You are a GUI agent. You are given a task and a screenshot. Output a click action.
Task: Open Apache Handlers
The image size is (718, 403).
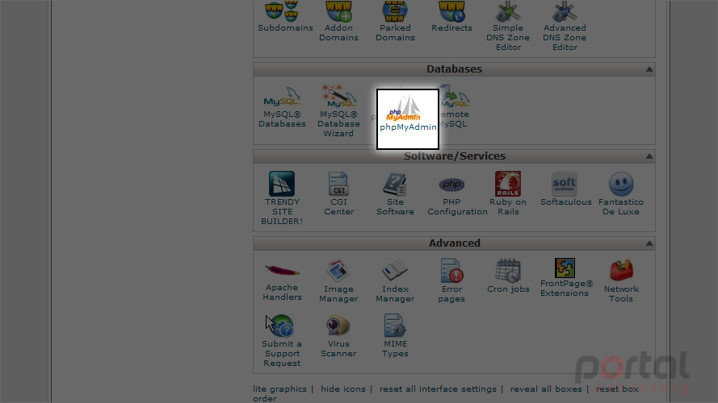282,280
